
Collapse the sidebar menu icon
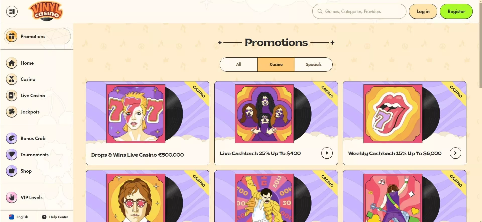(x=12, y=12)
